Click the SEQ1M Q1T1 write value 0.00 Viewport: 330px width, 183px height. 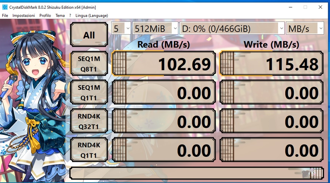tap(272, 92)
